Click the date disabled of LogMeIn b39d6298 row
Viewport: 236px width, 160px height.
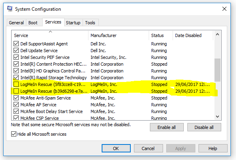193,91
